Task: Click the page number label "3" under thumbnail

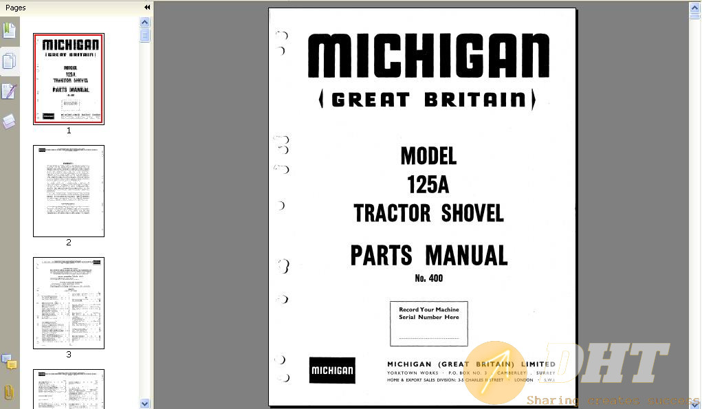Action: [69, 355]
